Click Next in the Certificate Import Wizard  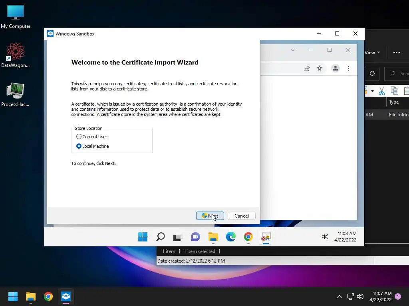click(x=210, y=216)
